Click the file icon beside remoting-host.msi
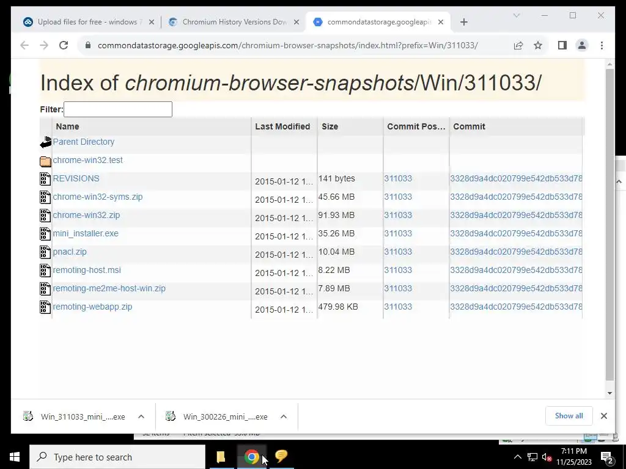626x469 pixels. pos(45,271)
